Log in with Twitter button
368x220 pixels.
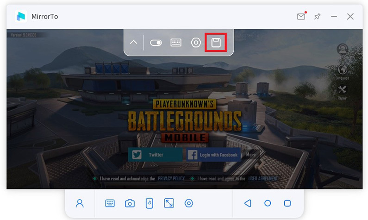tap(156, 155)
